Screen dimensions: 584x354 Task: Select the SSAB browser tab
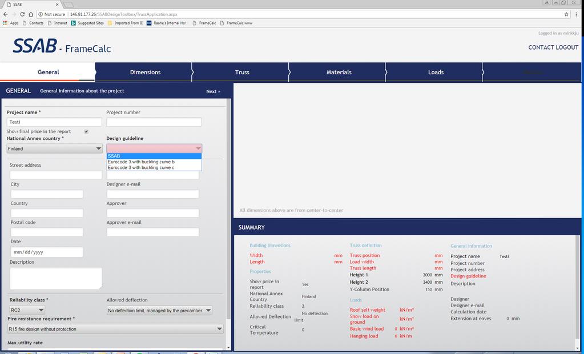[x=31, y=5]
